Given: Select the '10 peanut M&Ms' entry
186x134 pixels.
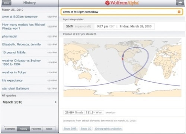Looking at the screenshot, I should point(29,53).
